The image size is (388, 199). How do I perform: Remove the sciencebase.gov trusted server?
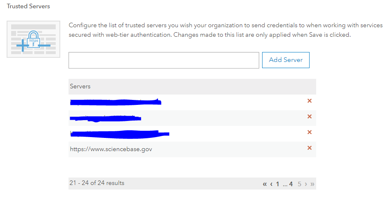coord(310,148)
